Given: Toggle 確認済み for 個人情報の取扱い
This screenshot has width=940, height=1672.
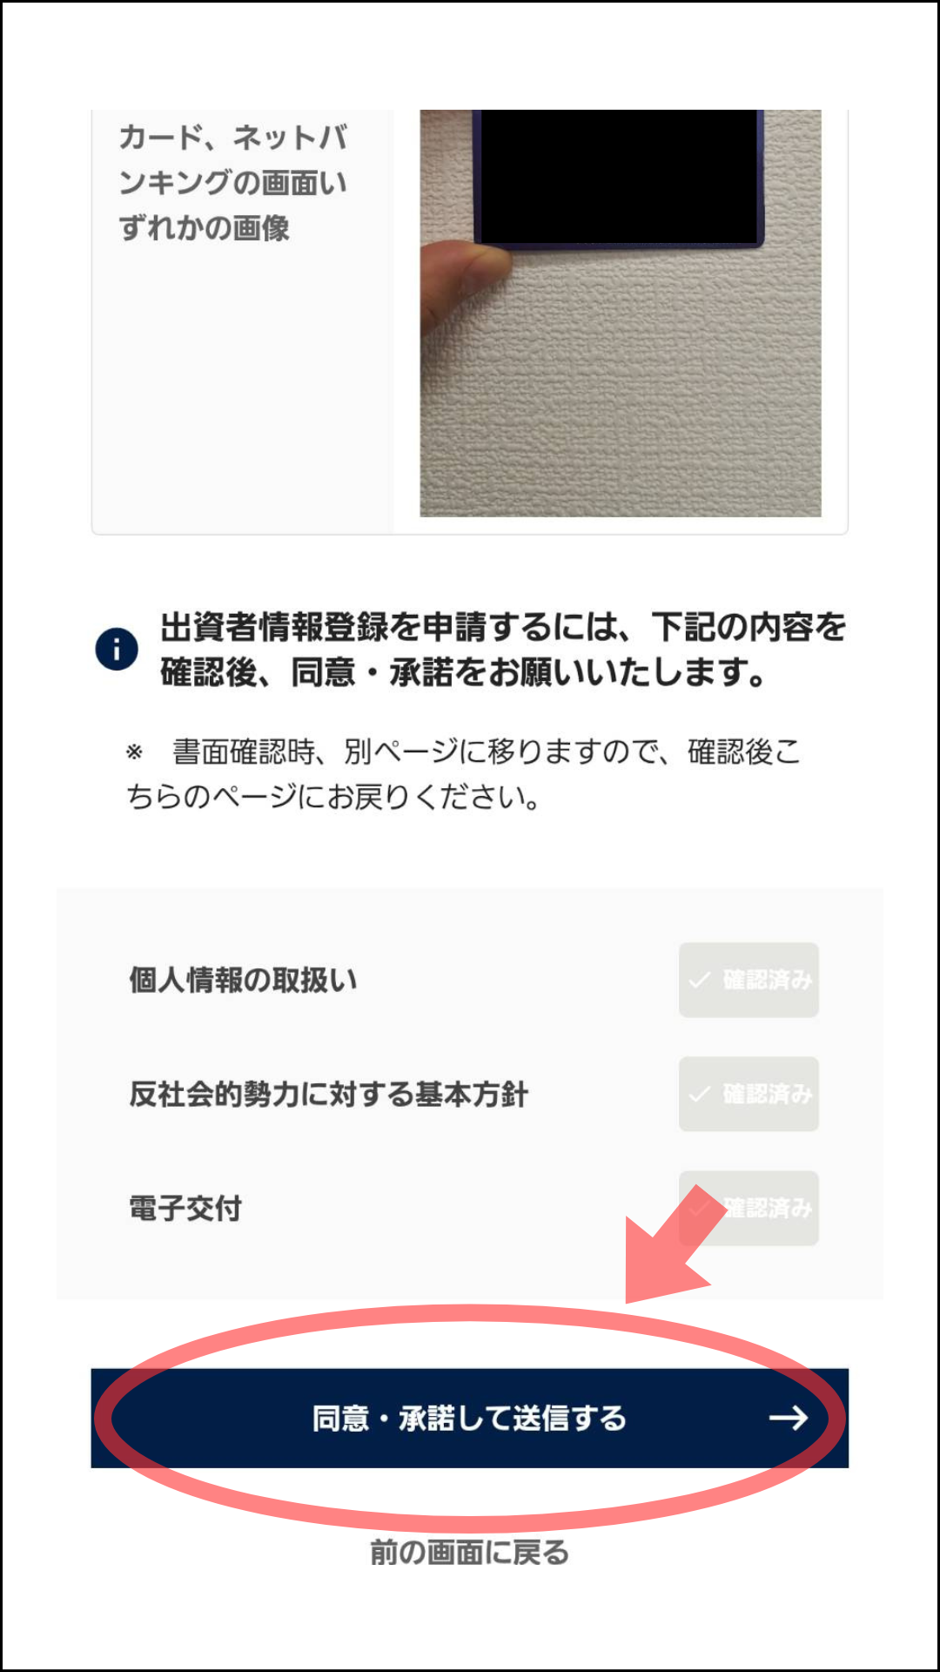Looking at the screenshot, I should click(749, 980).
